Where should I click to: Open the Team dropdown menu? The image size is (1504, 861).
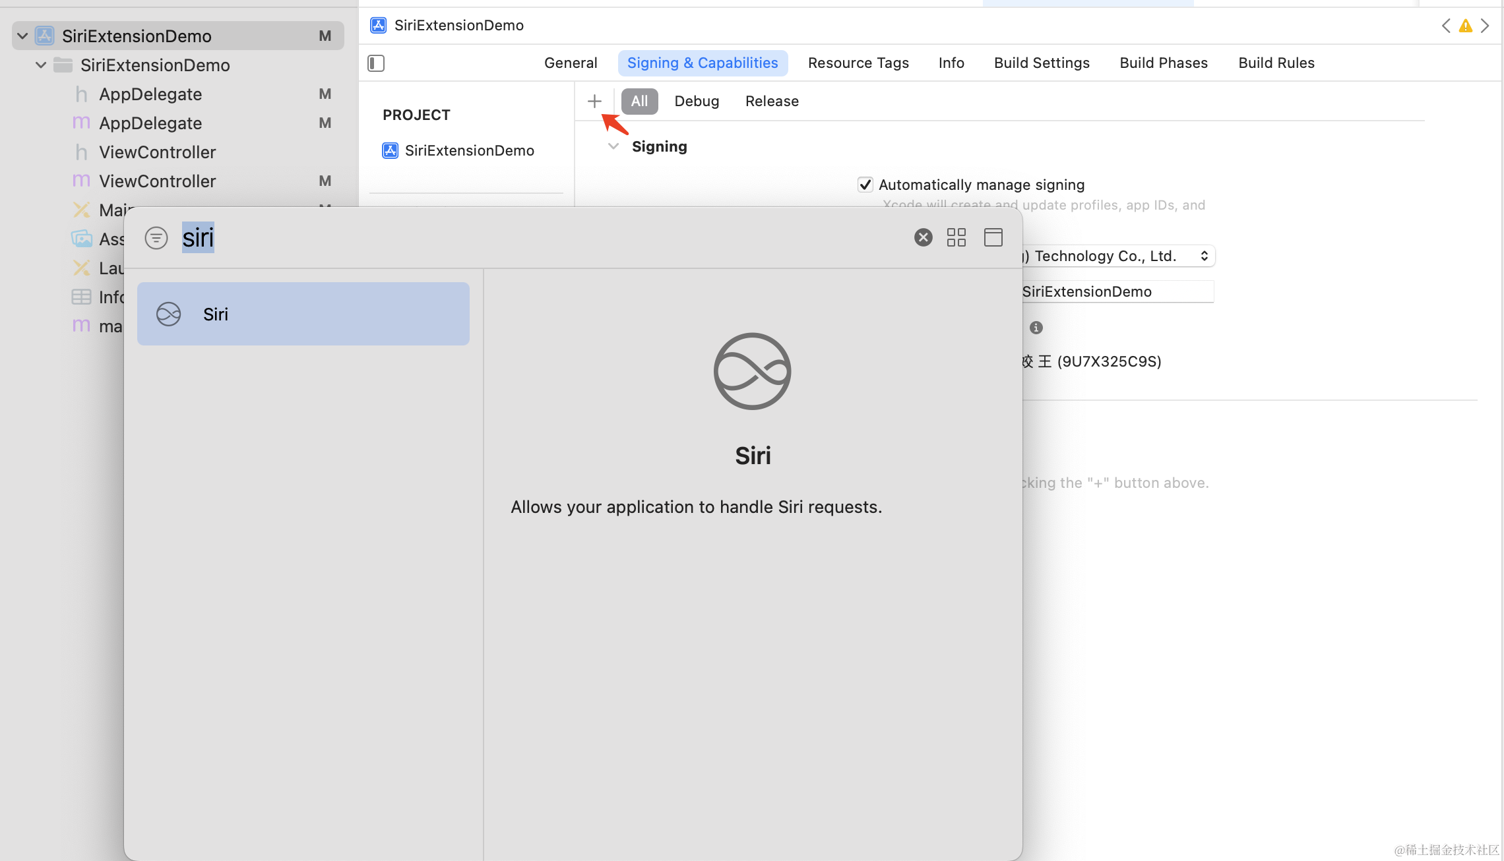(x=1121, y=256)
